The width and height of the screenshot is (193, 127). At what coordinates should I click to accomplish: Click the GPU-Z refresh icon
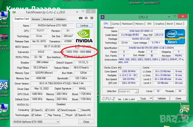[x=86, y=18]
